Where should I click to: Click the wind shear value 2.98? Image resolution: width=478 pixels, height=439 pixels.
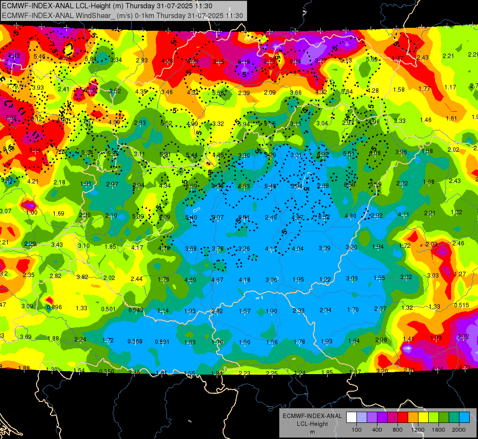[x=381, y=339]
